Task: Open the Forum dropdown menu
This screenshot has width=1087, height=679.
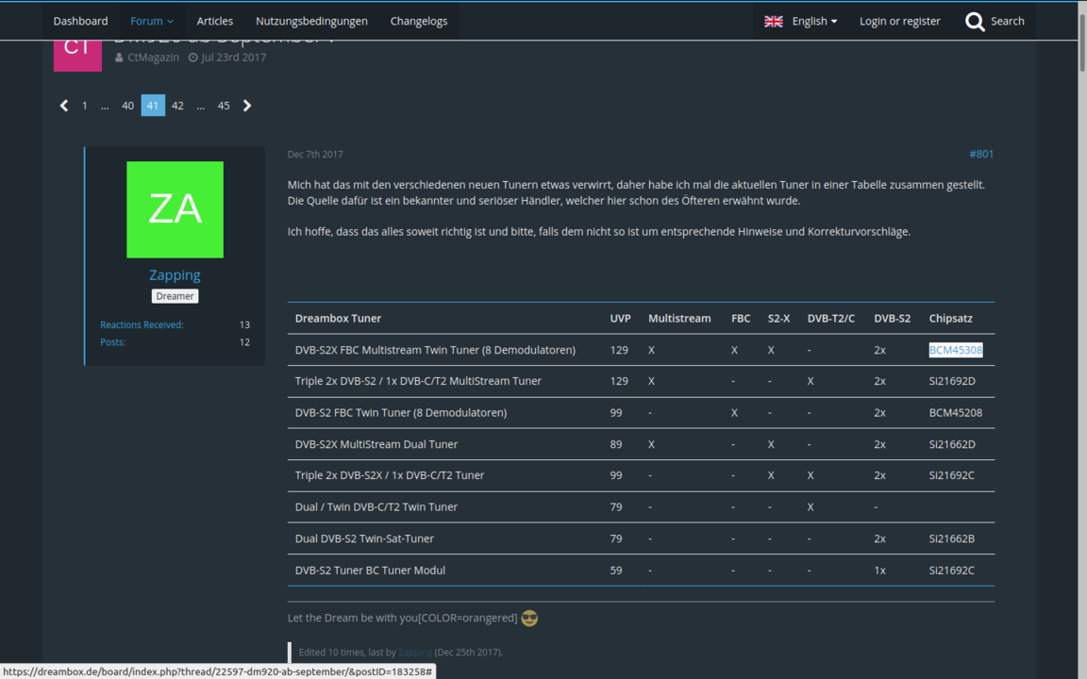Action: click(152, 21)
